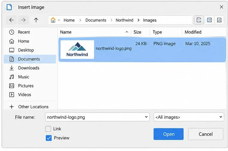Click the Mar 10, 2025 modified date
The width and height of the screenshot is (228, 151).
click(x=198, y=44)
